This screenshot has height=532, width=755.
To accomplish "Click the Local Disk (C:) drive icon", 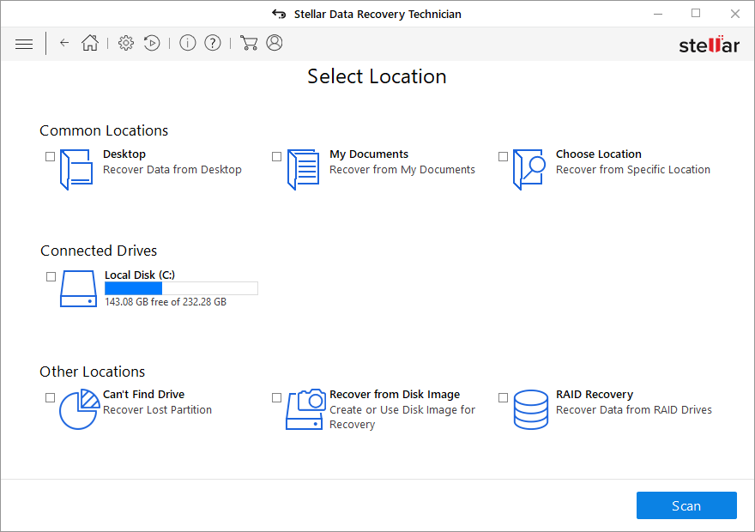I will click(78, 289).
